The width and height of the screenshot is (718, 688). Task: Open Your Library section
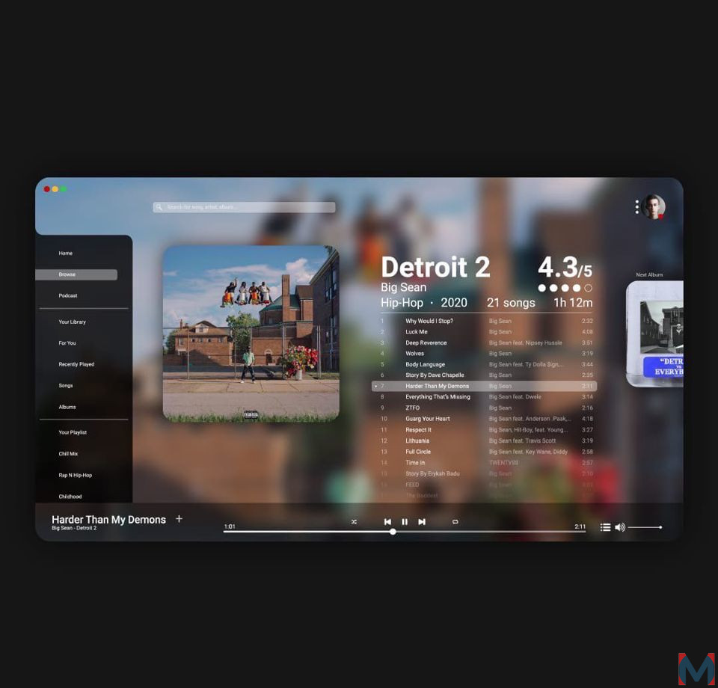pyautogui.click(x=72, y=322)
